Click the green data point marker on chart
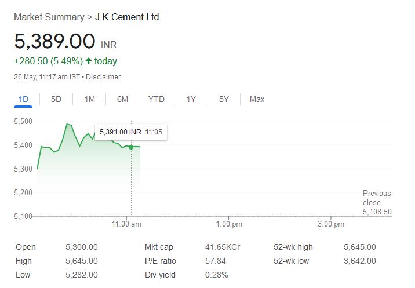Viewport: 415px width, 288px height. tap(131, 147)
